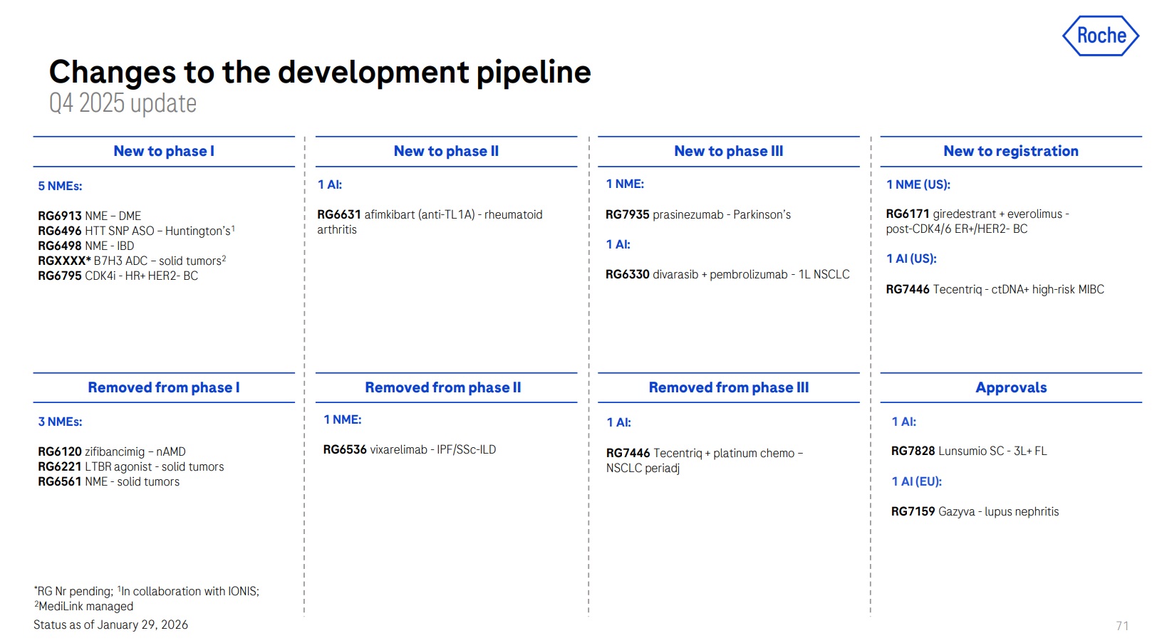The height and width of the screenshot is (643, 1162).
Task: Click the 'Removed from phase I' heading
Action: 164,387
